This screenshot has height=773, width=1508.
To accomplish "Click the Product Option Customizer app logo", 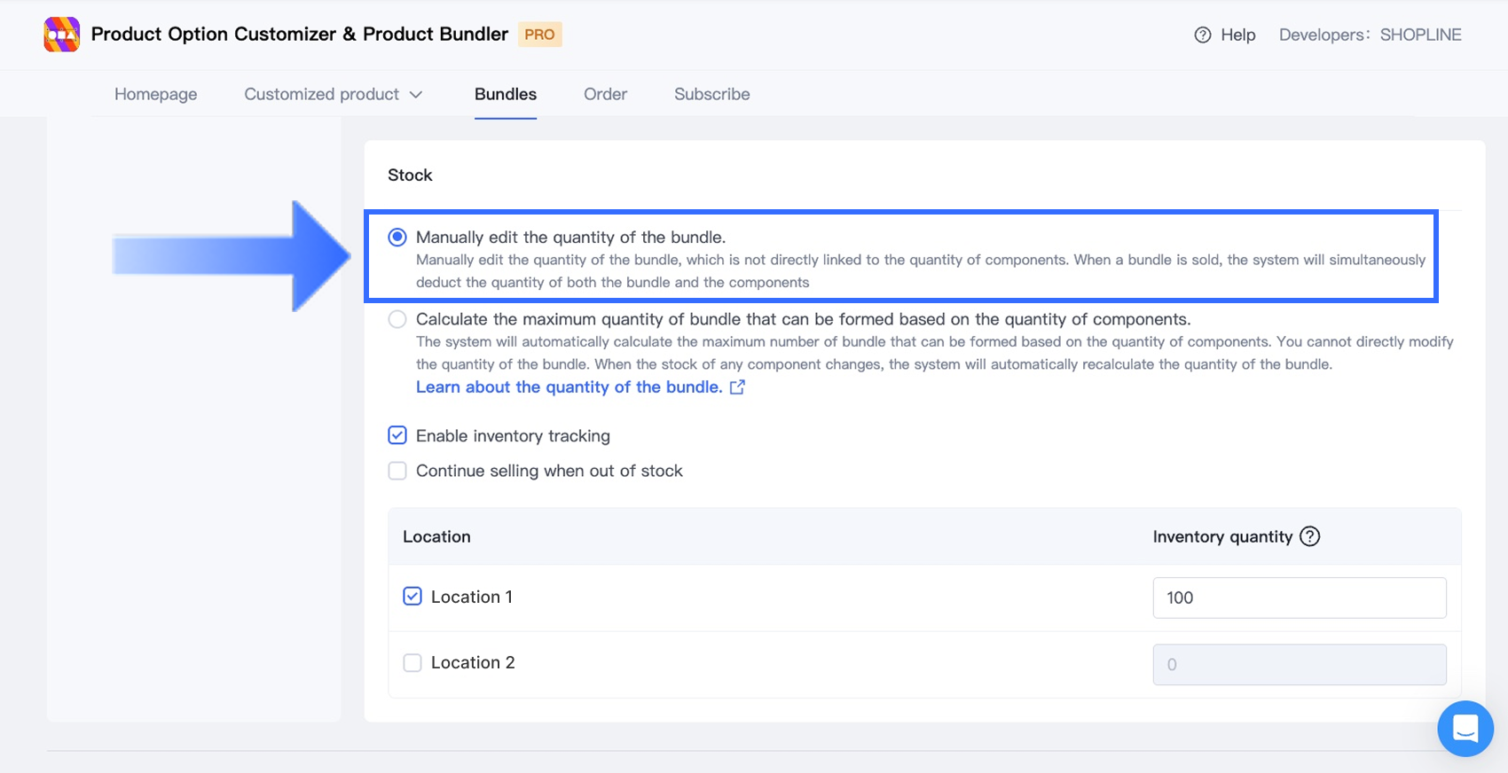I will 61,35.
